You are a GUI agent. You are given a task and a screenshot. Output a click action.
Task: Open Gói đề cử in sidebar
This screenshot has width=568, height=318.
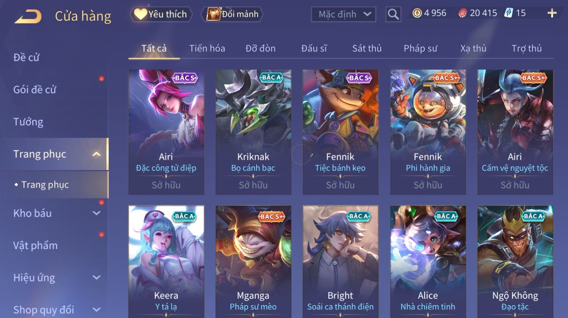coord(35,90)
